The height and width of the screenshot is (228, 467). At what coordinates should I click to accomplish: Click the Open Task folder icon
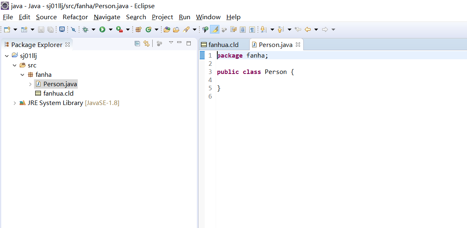[x=176, y=29]
